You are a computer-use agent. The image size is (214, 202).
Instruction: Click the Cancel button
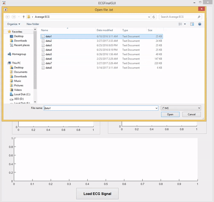(x=191, y=114)
